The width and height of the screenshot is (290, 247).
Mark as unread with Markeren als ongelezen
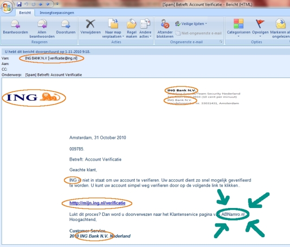(x=280, y=29)
